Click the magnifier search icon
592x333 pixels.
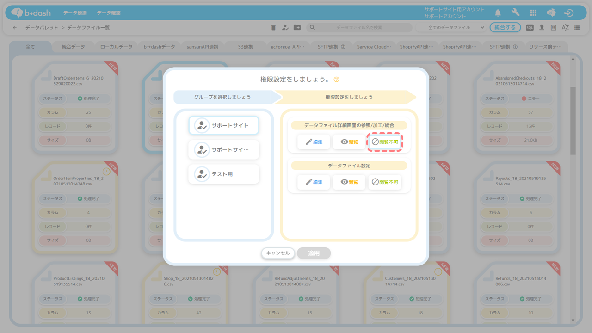pyautogui.click(x=312, y=28)
